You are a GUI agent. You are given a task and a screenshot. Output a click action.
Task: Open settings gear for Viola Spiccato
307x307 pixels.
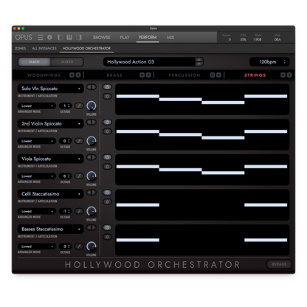[107, 167]
